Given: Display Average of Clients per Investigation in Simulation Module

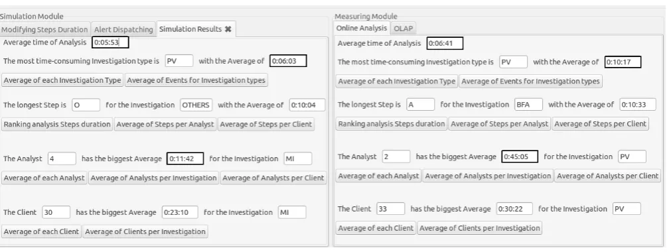Looking at the screenshot, I should [x=145, y=231].
